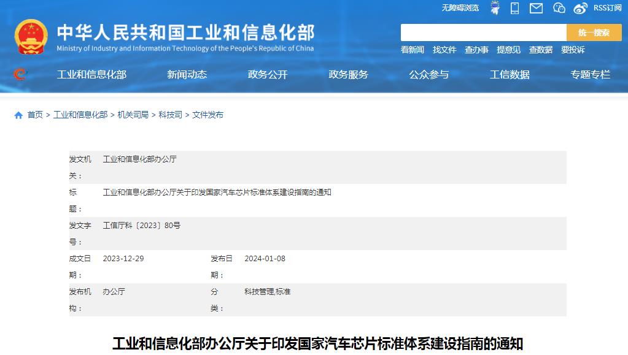
Task: Go to 文件发布 breadcrumb link
Action: pos(208,115)
